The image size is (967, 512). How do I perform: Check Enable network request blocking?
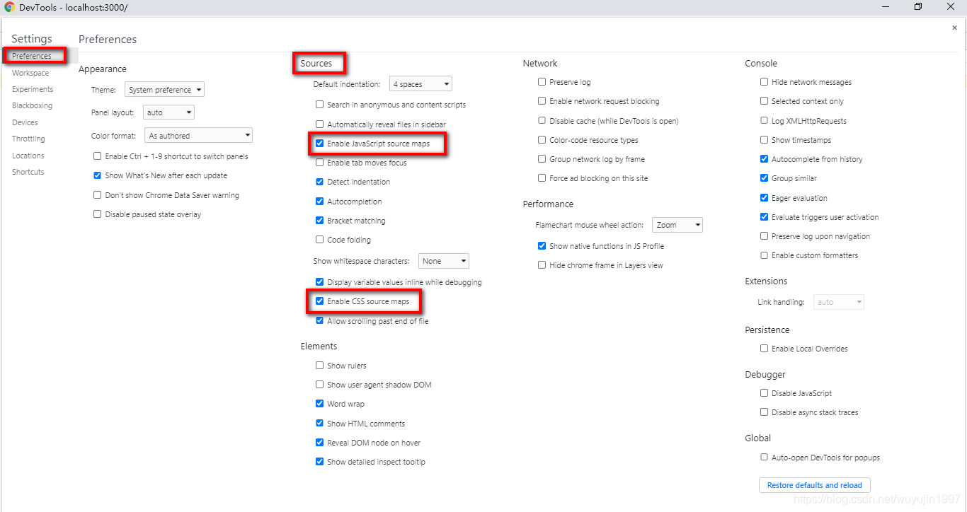click(x=542, y=101)
